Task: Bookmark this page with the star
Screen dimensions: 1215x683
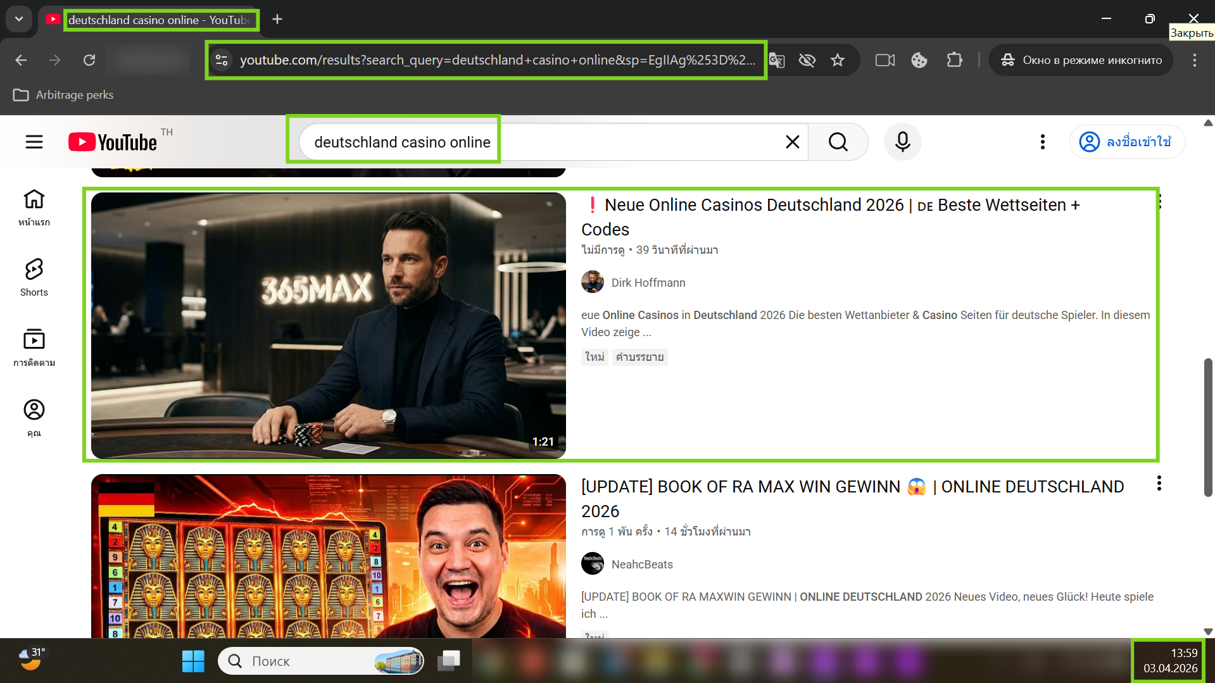Action: [x=838, y=60]
